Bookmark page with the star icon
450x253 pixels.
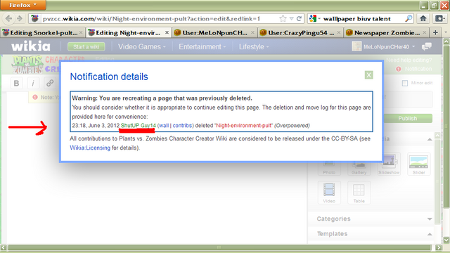click(283, 19)
